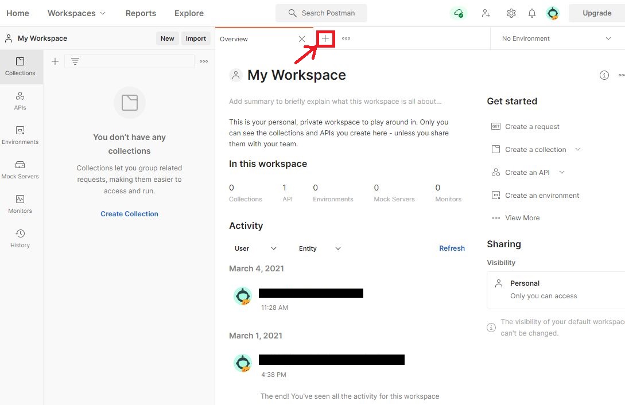Click the 11:28 AM timestamp

tap(274, 307)
